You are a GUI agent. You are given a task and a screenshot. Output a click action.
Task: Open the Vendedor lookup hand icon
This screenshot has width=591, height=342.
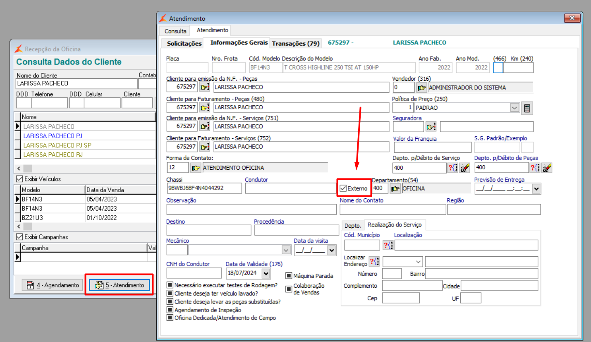point(421,87)
